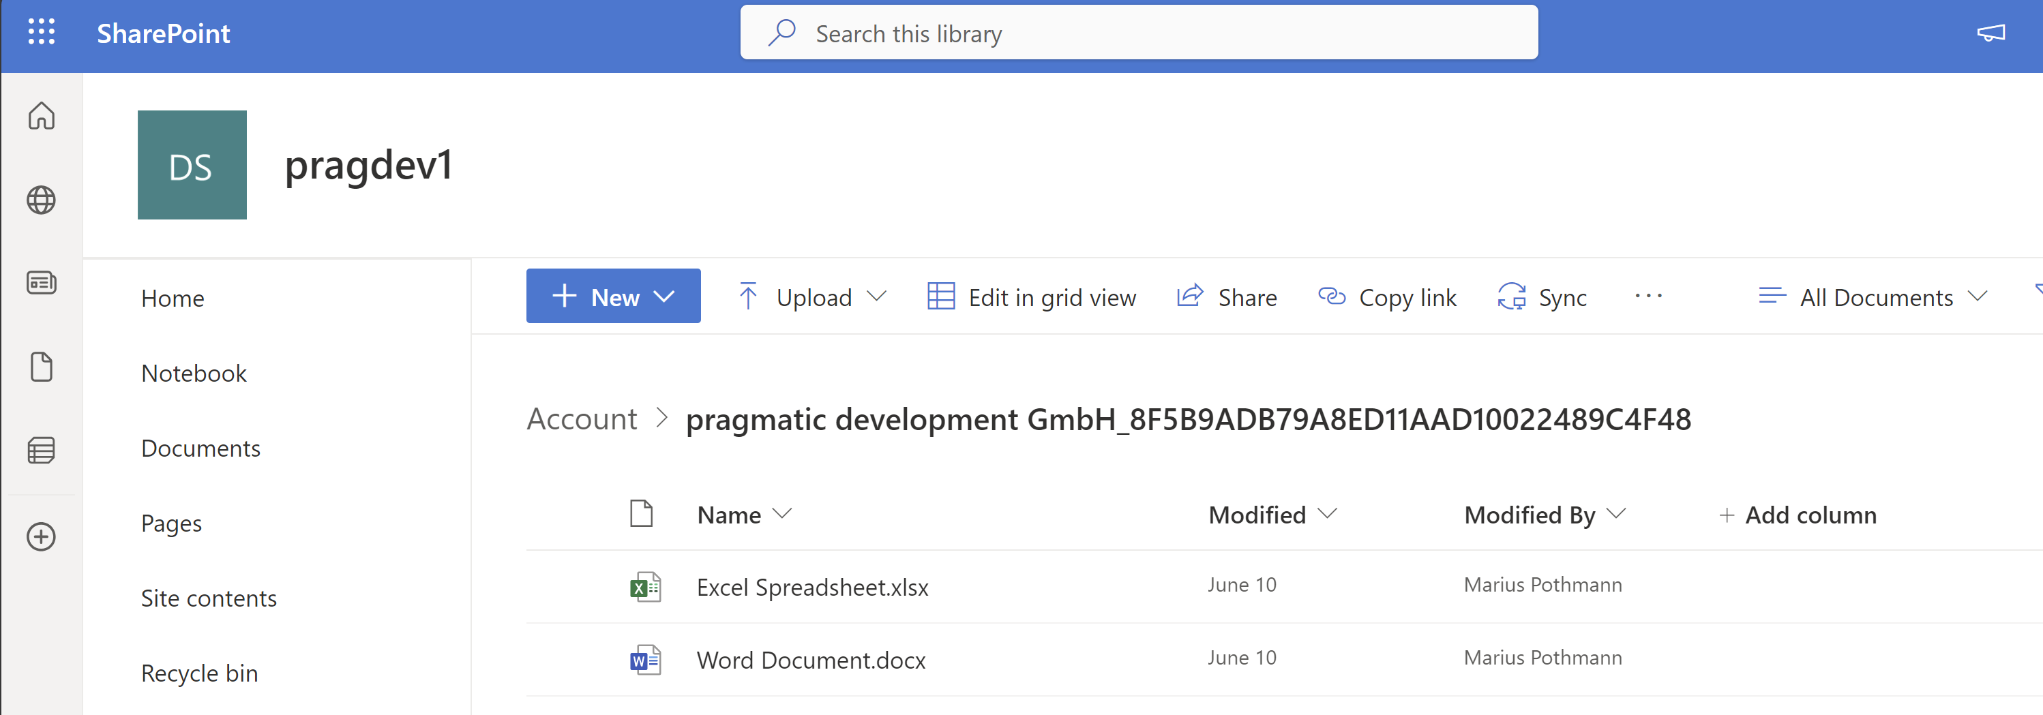Click Copy link in toolbar
The image size is (2043, 715).
[1387, 296]
